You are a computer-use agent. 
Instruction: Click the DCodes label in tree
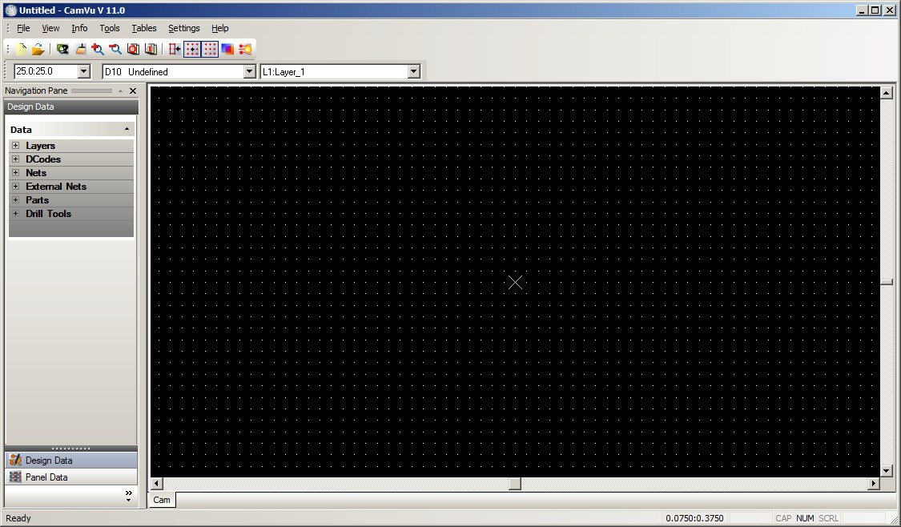[x=43, y=159]
